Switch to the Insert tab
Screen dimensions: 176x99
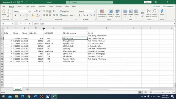point(20,6)
